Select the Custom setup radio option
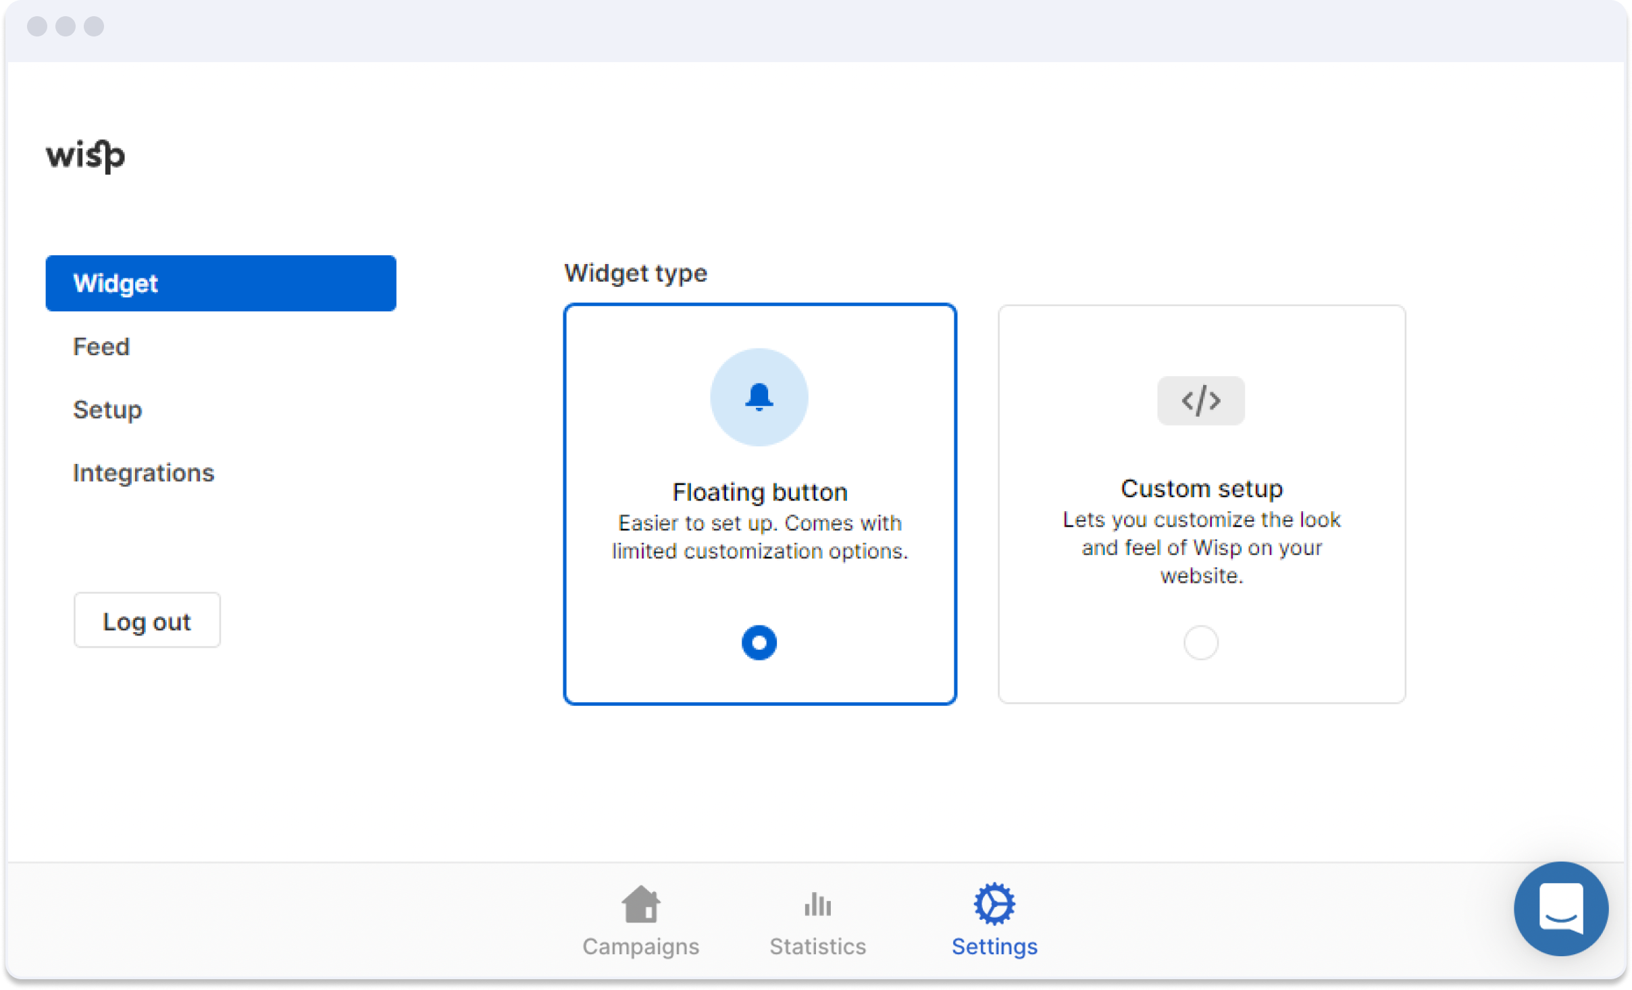Screen dimensions: 1632x990 click(1201, 642)
